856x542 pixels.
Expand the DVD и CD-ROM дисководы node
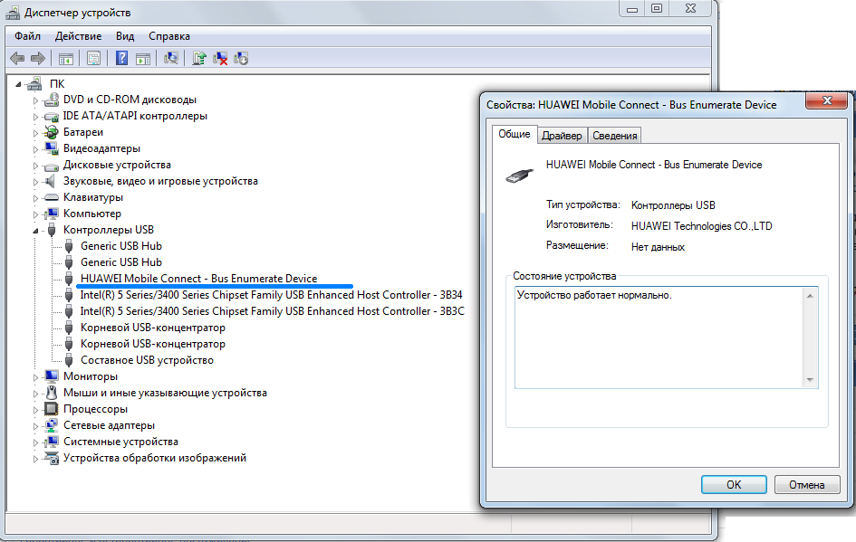[x=35, y=100]
